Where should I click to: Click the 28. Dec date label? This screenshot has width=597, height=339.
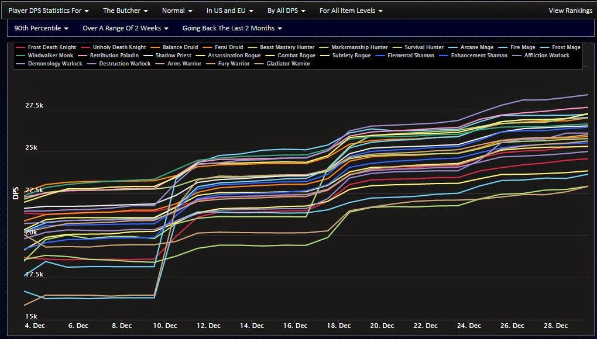(556, 326)
